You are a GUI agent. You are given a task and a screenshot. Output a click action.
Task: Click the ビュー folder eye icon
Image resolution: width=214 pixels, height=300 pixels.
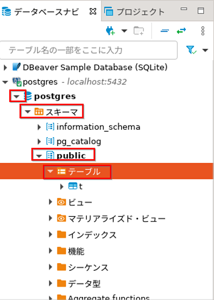coord(61,202)
